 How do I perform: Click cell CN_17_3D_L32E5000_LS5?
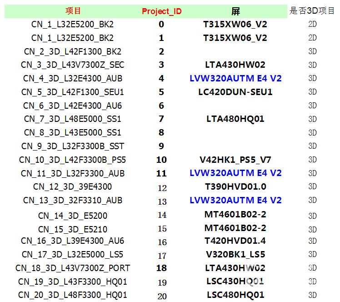(x=73, y=255)
